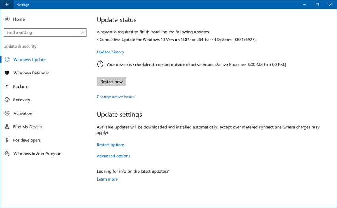Open Windows Insider Program page
337x208 pixels.
pyautogui.click(x=37, y=154)
